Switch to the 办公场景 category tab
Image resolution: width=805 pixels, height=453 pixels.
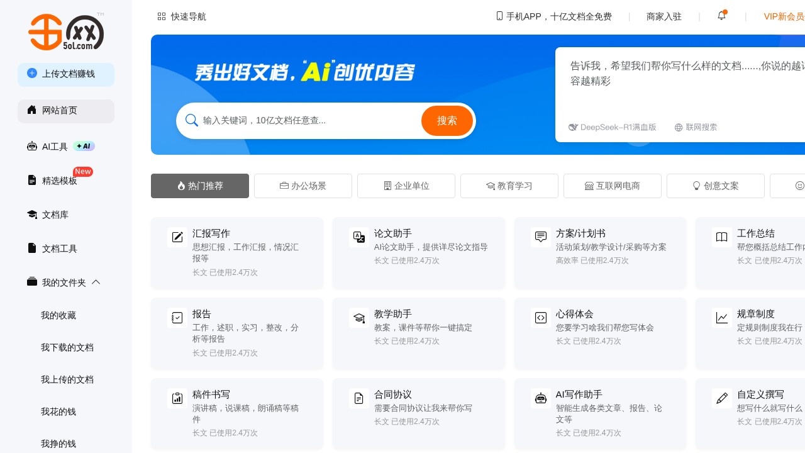click(303, 186)
